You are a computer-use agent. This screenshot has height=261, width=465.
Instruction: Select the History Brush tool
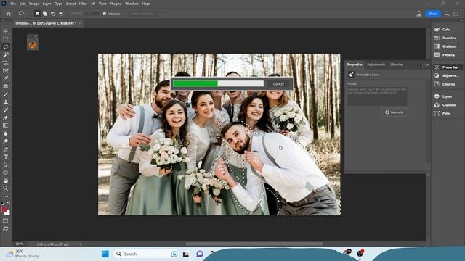click(x=6, y=109)
